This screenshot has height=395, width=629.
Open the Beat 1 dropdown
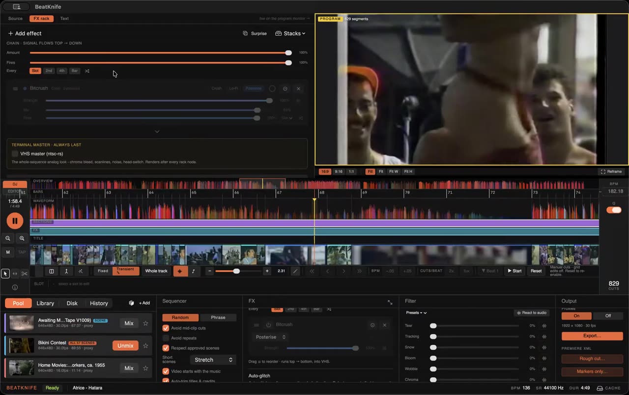tap(490, 271)
